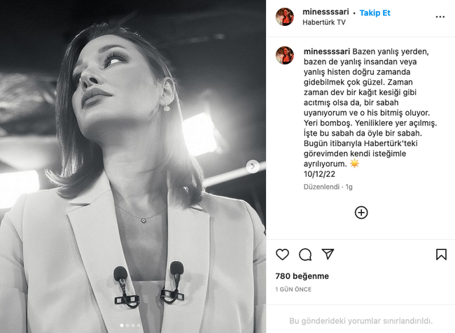Open the three-dot more options menu
Image resolution: width=455 pixels, height=333 pixels.
(440, 17)
